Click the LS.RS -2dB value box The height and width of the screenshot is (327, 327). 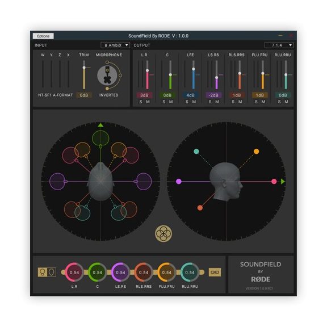tap(213, 95)
